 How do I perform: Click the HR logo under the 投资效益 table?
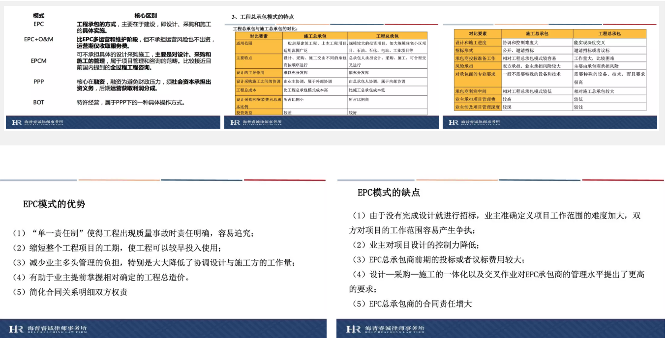click(235, 122)
